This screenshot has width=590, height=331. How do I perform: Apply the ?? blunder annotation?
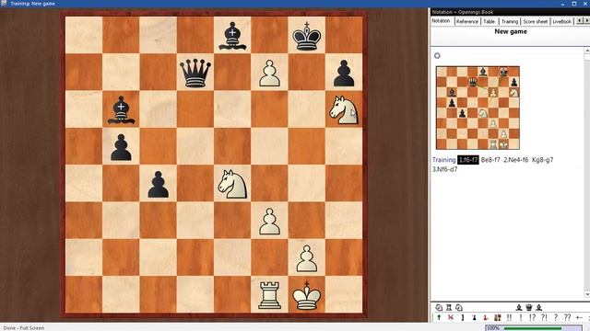click(568, 317)
